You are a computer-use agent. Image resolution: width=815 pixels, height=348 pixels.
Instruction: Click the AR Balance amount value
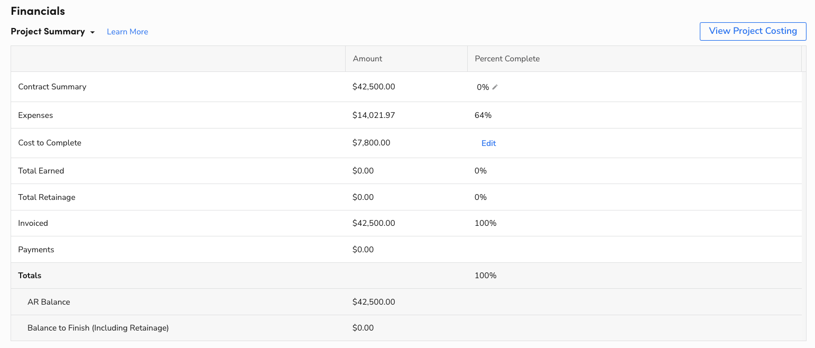coord(373,302)
